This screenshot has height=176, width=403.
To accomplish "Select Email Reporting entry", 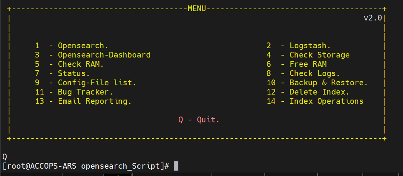I will point(83,101).
